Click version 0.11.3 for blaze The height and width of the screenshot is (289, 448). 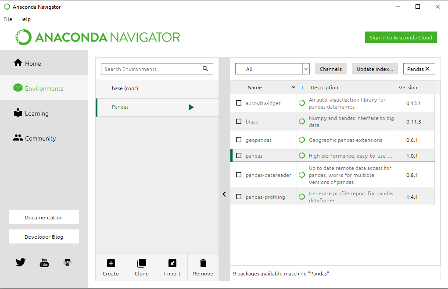413,122
